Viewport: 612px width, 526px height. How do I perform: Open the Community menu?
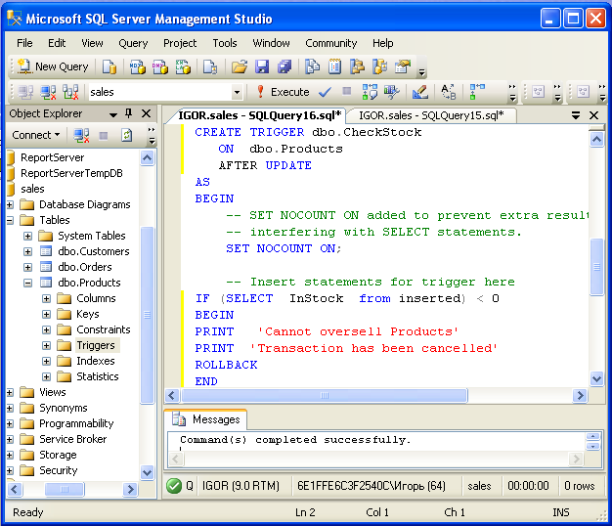click(x=331, y=43)
